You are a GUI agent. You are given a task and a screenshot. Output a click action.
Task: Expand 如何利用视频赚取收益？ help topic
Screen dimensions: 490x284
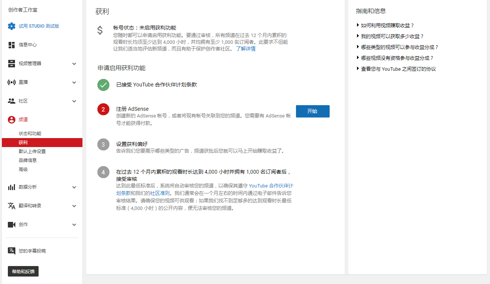385,25
